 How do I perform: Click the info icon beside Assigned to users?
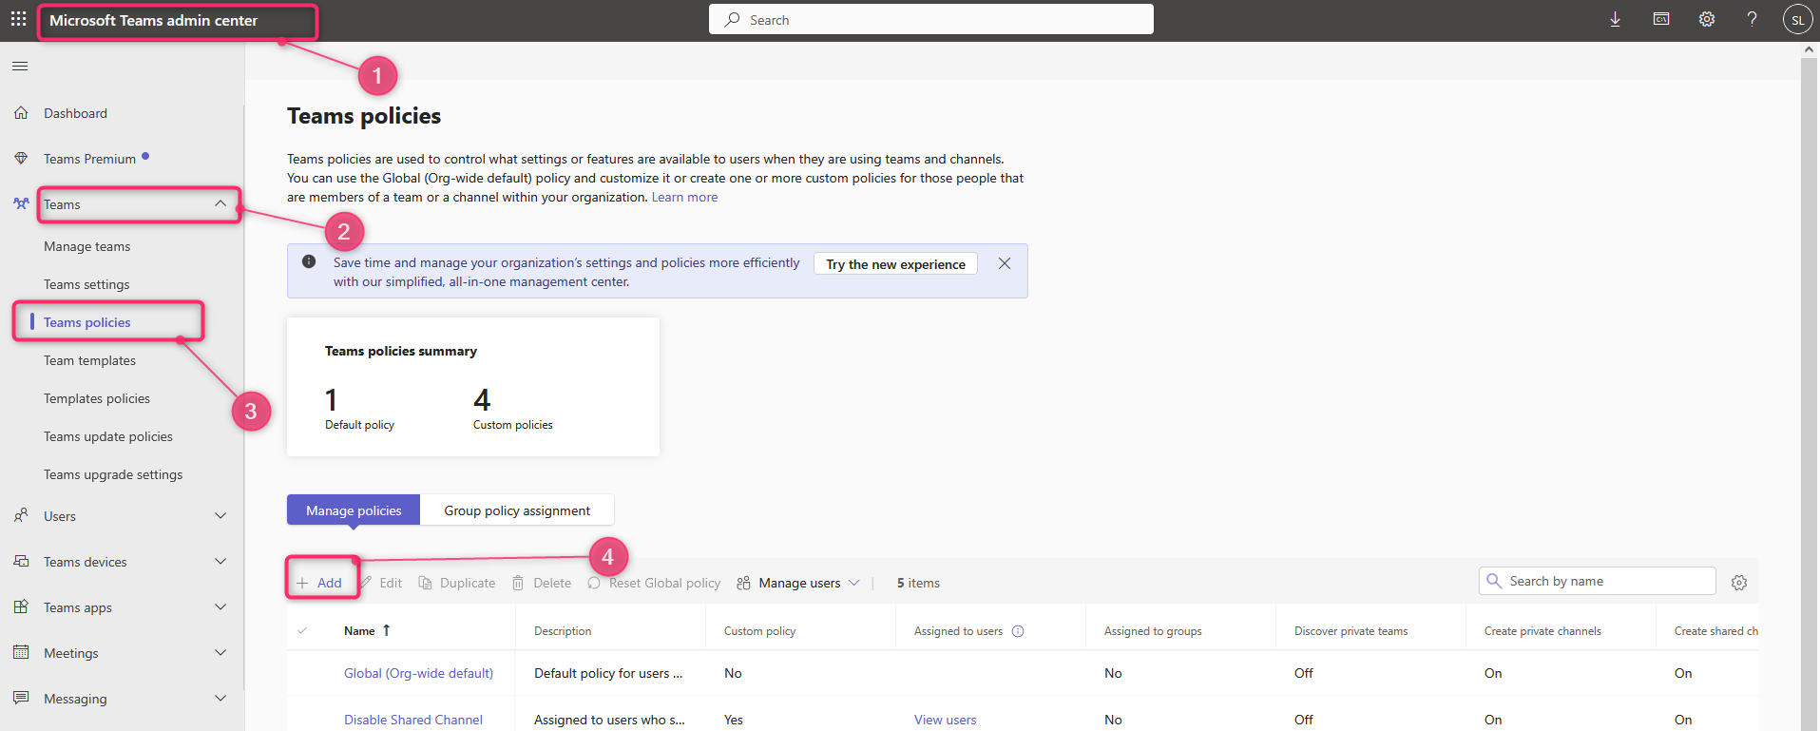[x=1018, y=631]
